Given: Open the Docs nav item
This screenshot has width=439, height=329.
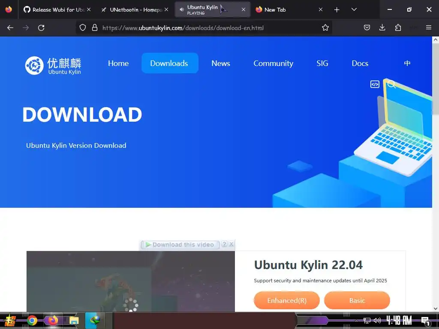Looking at the screenshot, I should point(360,63).
